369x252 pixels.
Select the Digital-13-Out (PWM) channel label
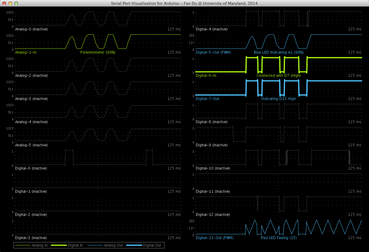click(x=214, y=238)
